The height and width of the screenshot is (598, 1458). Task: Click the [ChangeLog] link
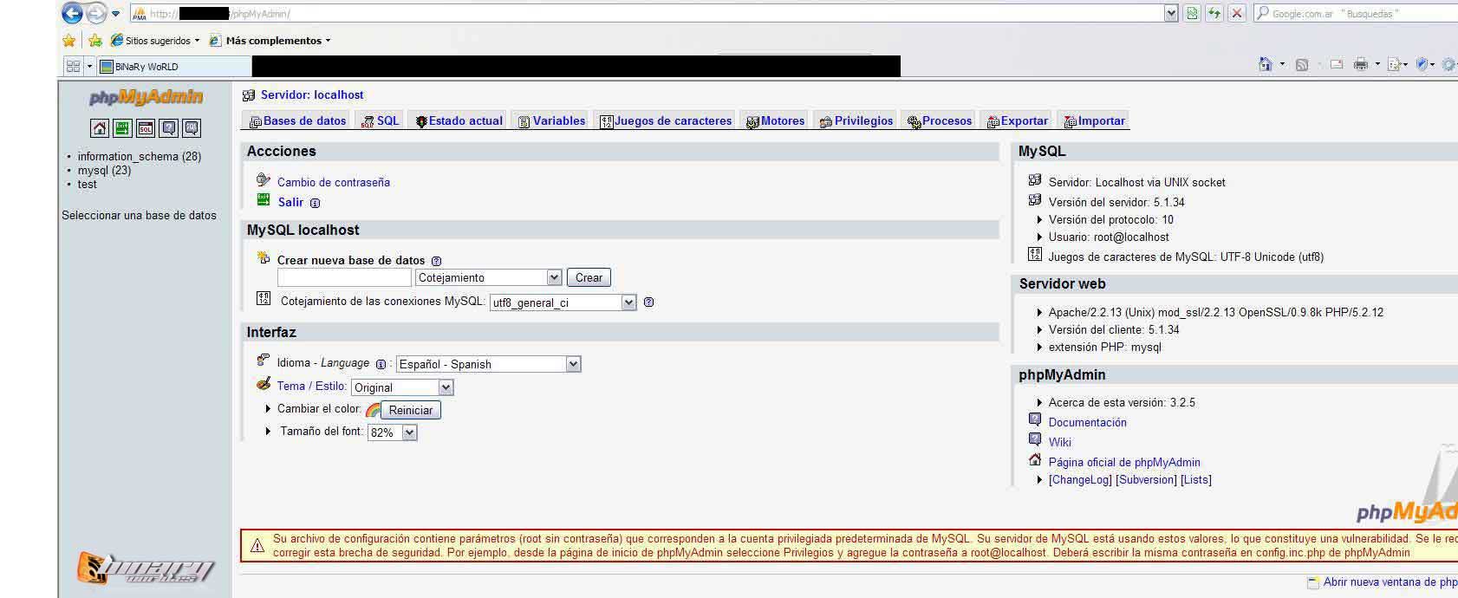pyautogui.click(x=1080, y=479)
